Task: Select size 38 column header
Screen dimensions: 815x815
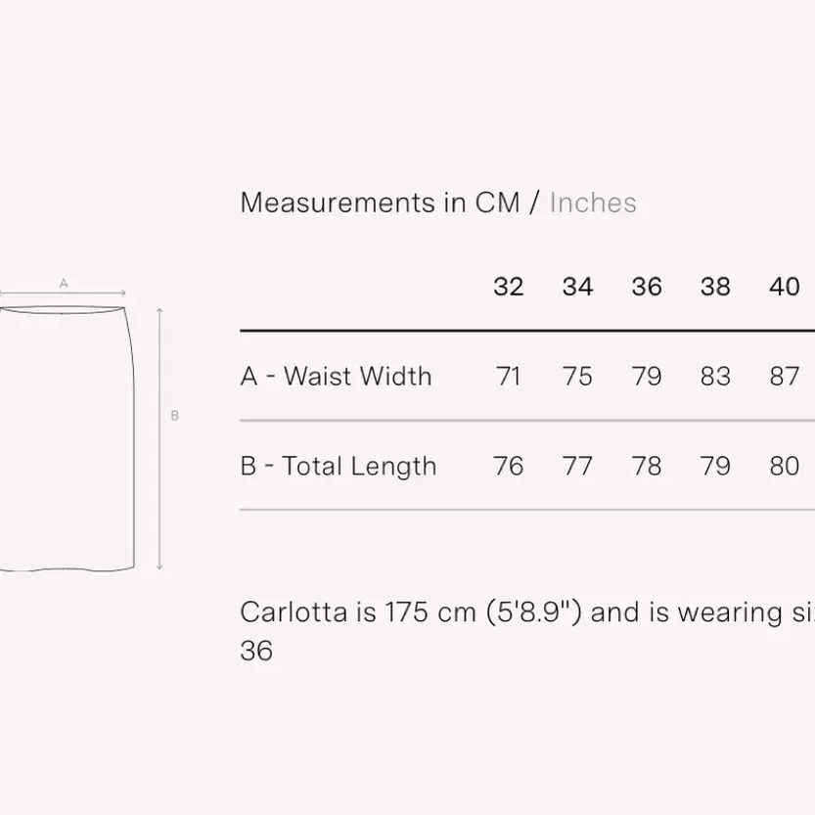Action: [x=716, y=287]
